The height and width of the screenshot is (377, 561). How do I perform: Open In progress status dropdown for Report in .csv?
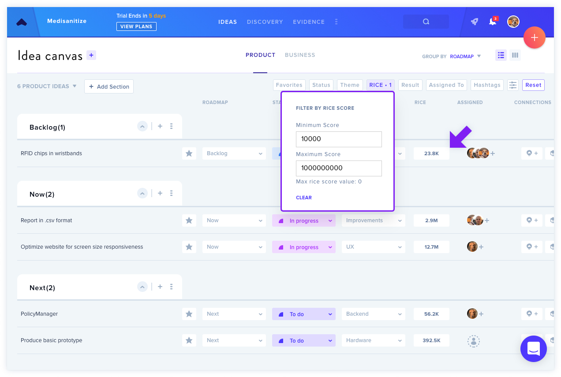[304, 220]
